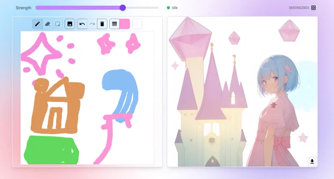Redo the undone stroke
This screenshot has width=334, height=179.
(92, 24)
